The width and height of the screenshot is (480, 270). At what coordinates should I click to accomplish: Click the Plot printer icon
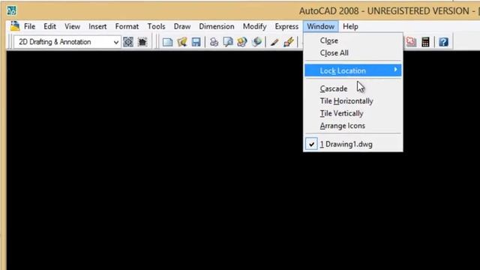[214, 42]
